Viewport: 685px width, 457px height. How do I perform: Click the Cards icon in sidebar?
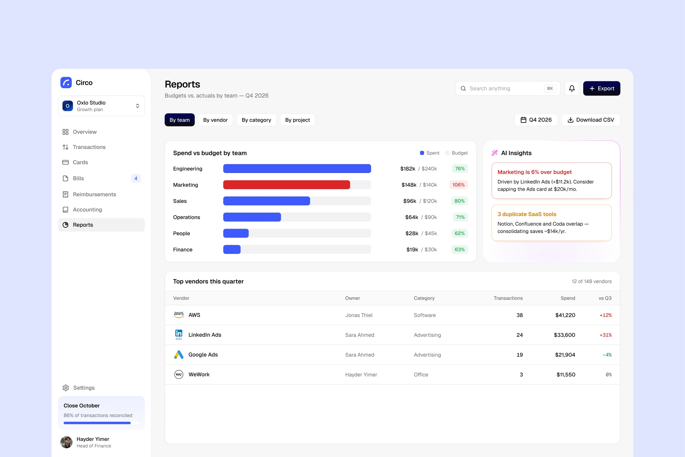[x=65, y=162]
